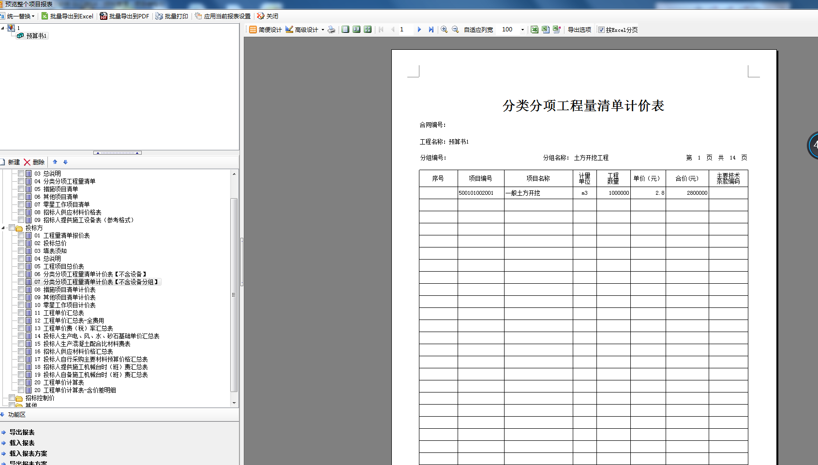818x465 pixels.
Task: Check the box for 05 措施项目清单
Action: tap(21, 189)
